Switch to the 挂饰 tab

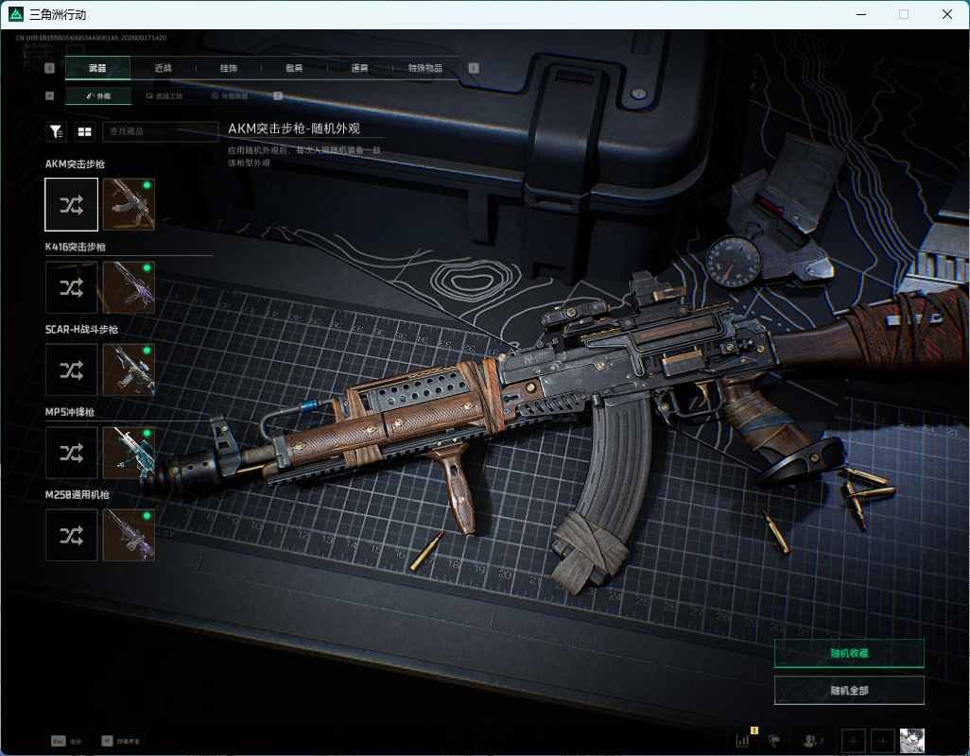click(x=229, y=68)
